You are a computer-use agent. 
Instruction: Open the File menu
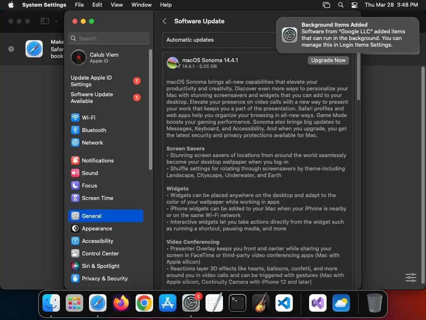[79, 5]
